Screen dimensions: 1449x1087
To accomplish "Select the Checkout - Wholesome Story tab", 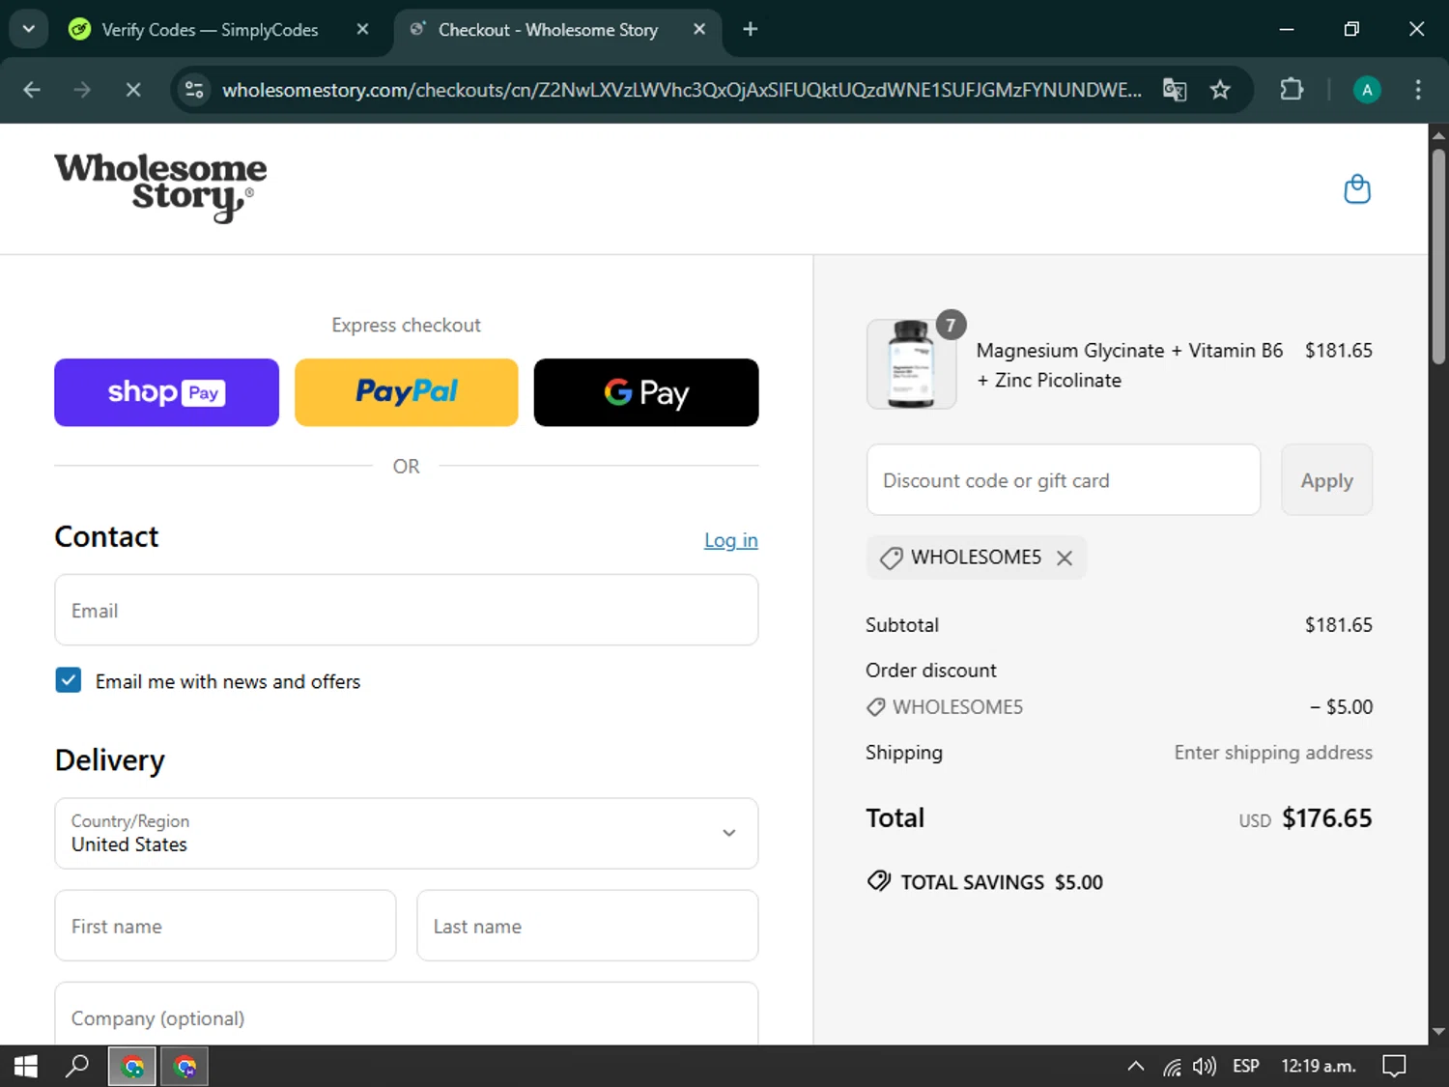I will coord(548,30).
